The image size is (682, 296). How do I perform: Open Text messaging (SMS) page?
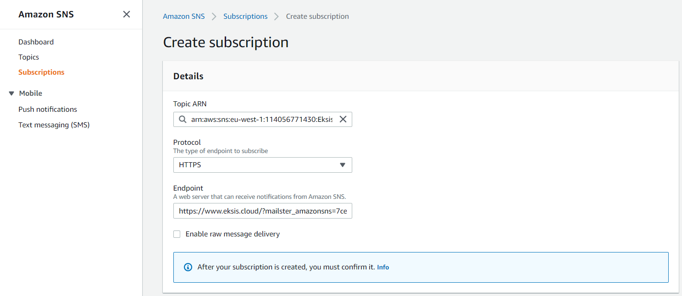click(54, 125)
